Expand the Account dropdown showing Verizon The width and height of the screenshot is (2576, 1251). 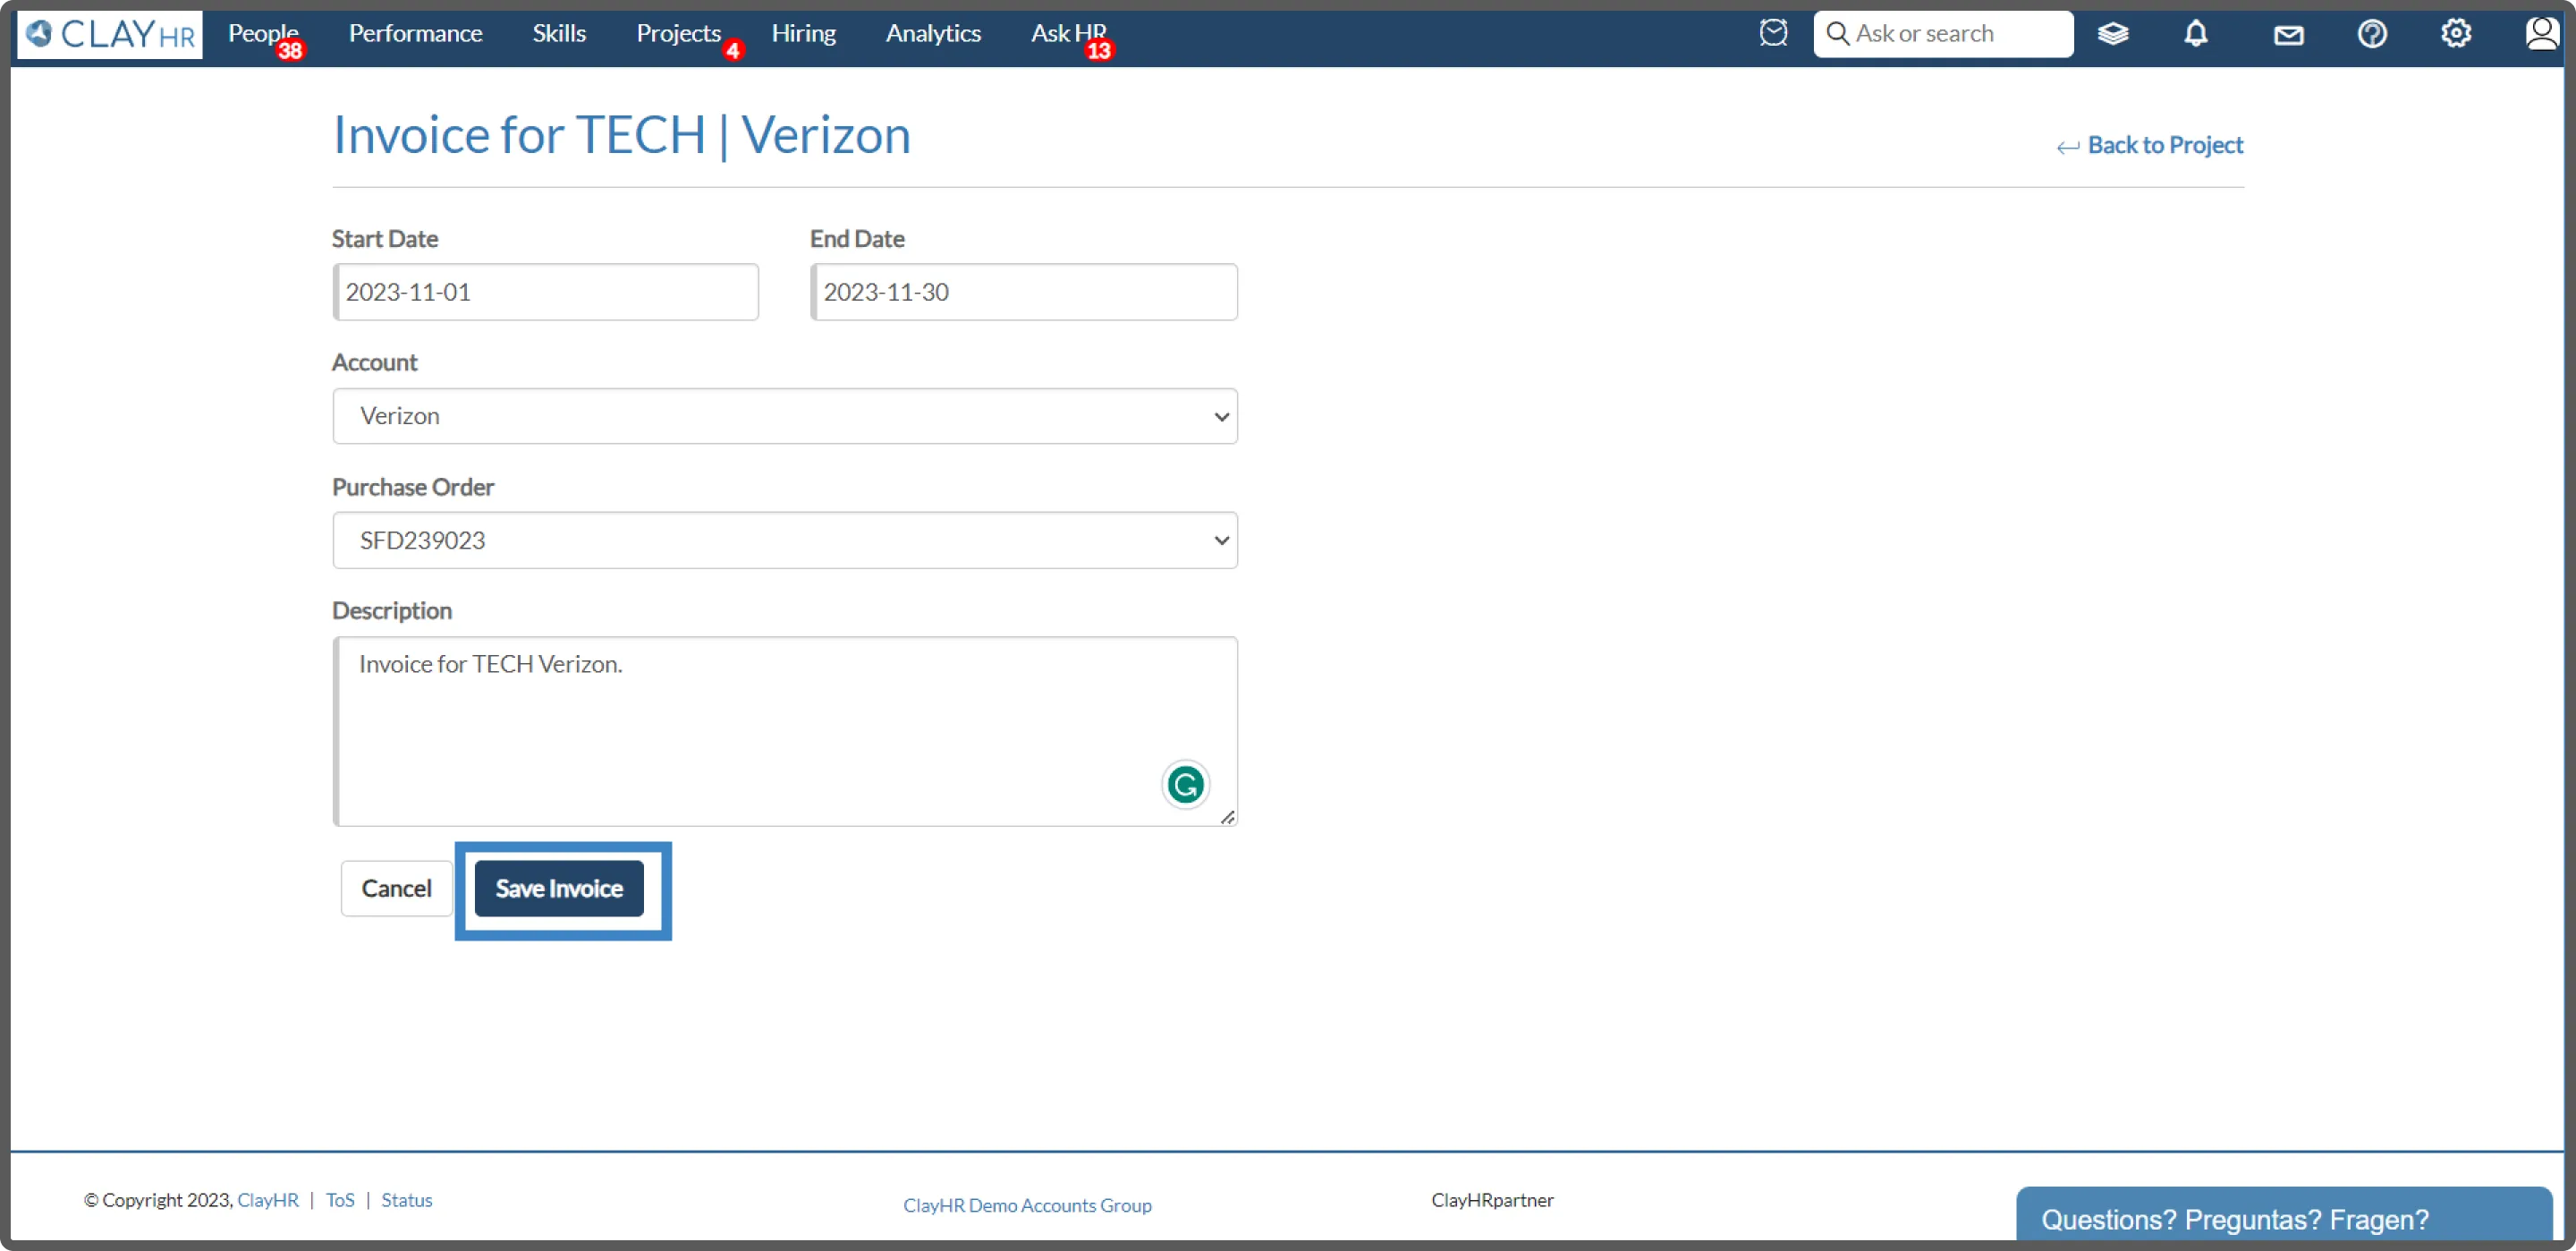[784, 416]
